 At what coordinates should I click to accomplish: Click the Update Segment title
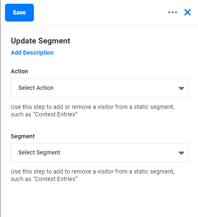tap(41, 41)
